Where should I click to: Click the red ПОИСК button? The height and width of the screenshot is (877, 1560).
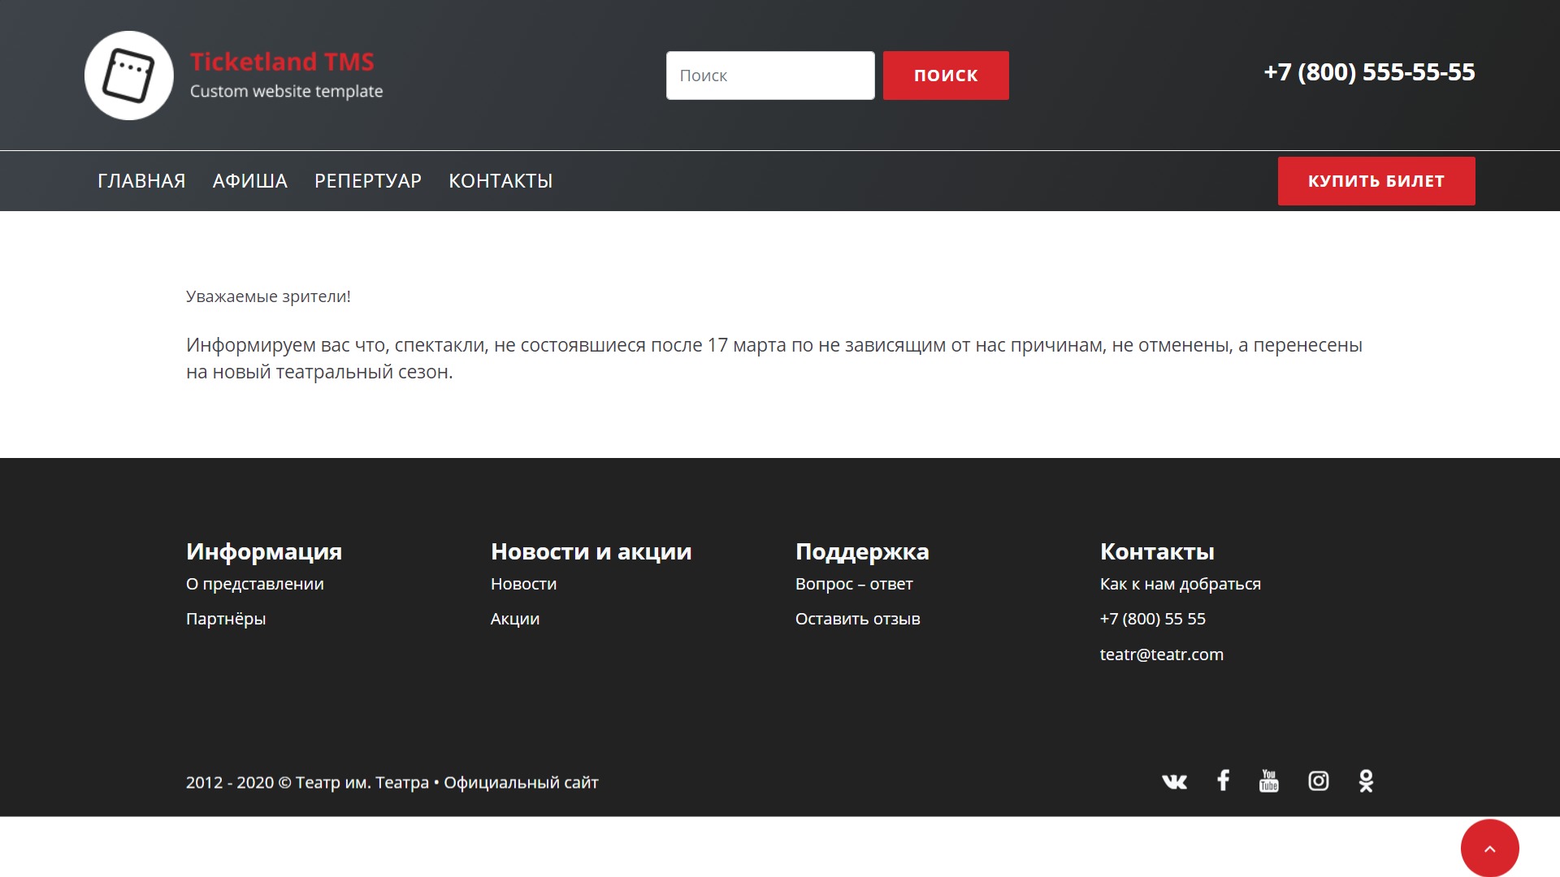[946, 76]
